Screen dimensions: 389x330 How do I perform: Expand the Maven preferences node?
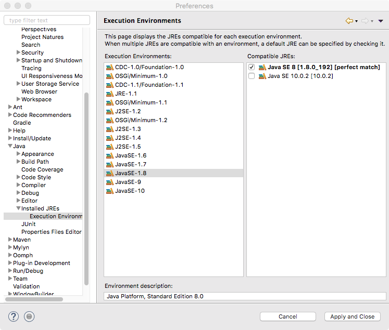click(x=10, y=240)
